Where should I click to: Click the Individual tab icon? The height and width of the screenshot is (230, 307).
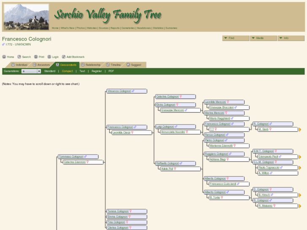pyautogui.click(x=13, y=65)
